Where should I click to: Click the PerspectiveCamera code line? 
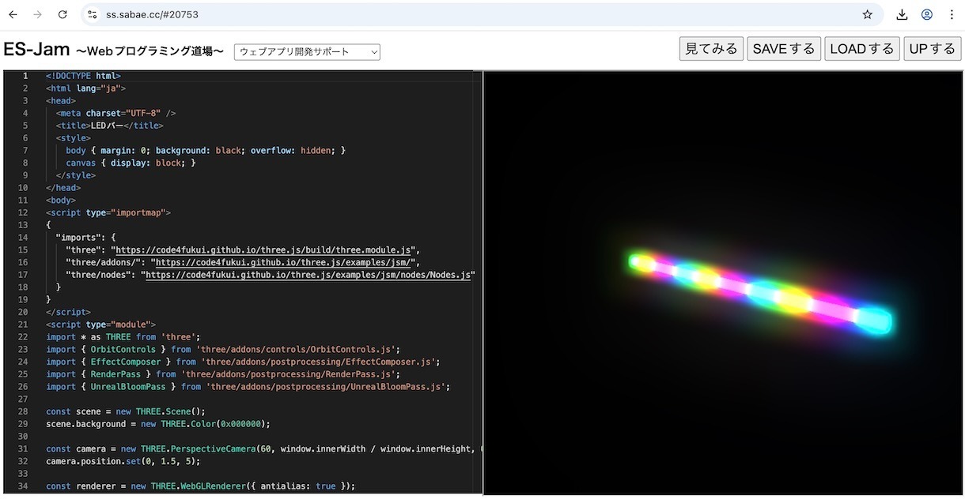264,448
